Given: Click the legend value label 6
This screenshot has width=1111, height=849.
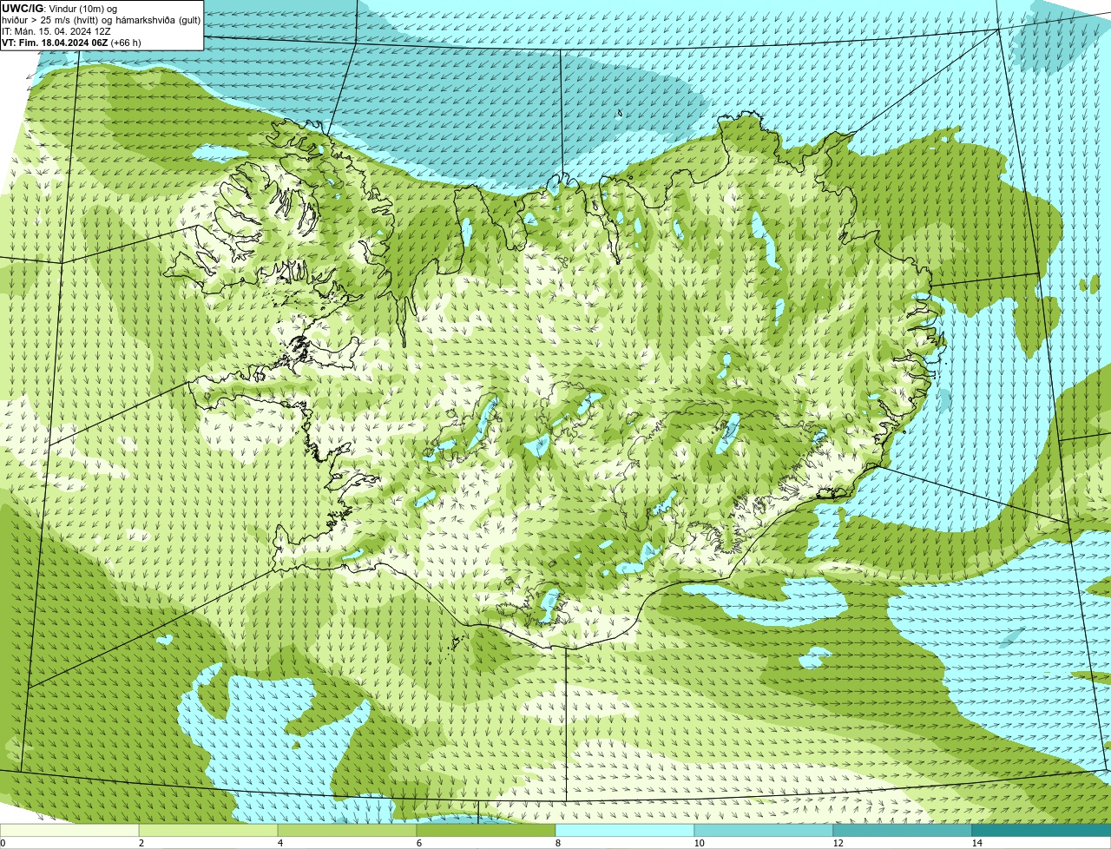Looking at the screenshot, I should pos(418,843).
